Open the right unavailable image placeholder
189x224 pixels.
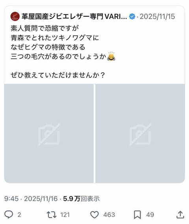click(x=140, y=134)
